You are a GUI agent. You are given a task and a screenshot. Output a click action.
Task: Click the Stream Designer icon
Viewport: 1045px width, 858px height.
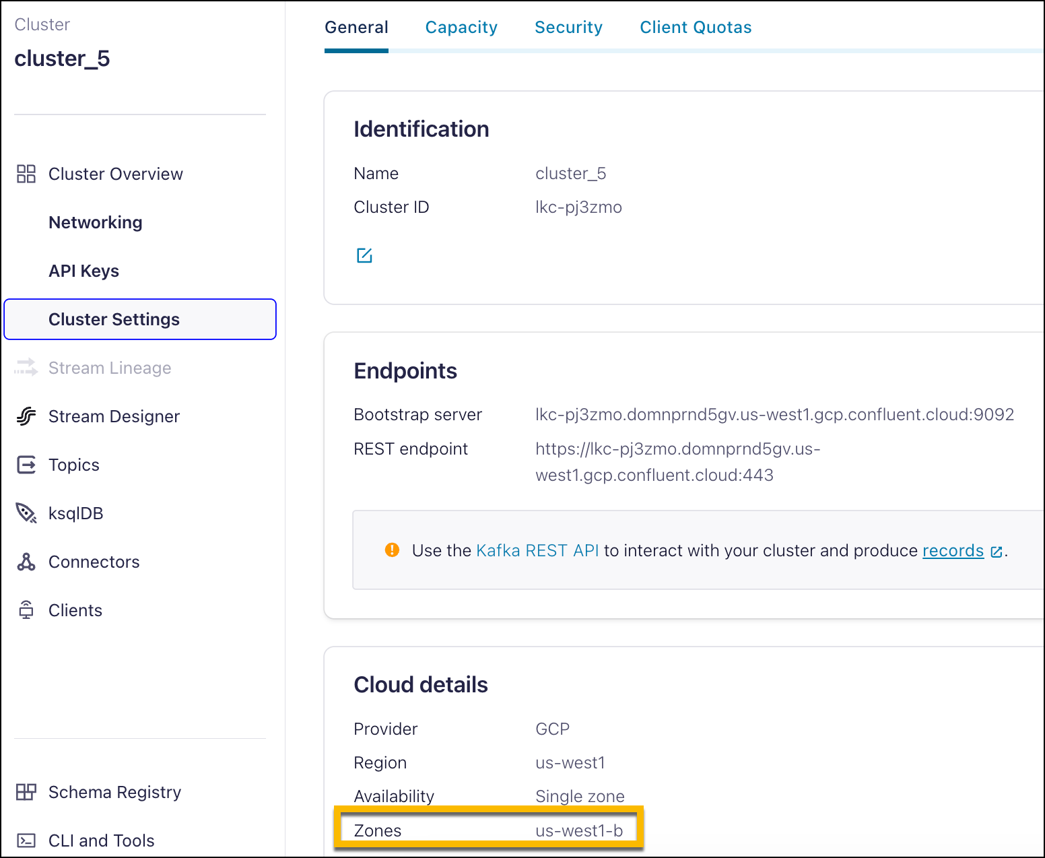(x=26, y=416)
